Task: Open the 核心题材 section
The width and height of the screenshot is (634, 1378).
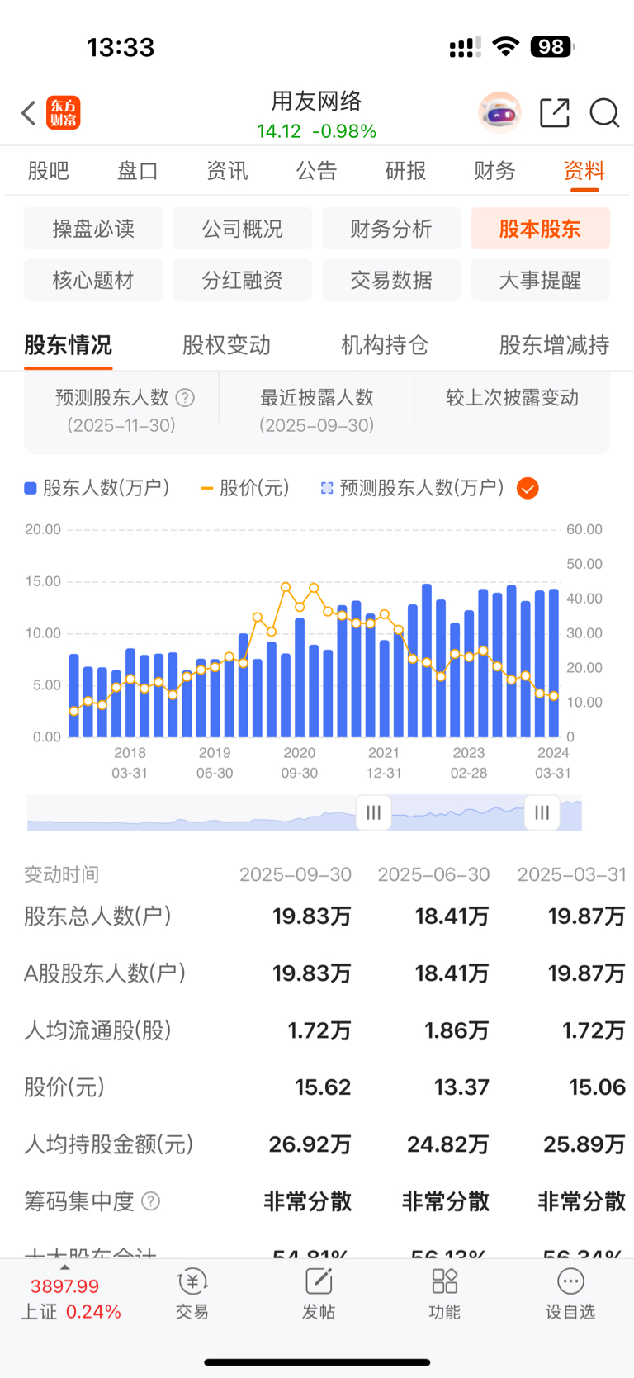Action: (x=93, y=280)
